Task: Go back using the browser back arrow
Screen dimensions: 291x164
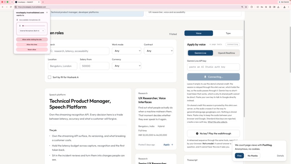Action: (x=3, y=7)
